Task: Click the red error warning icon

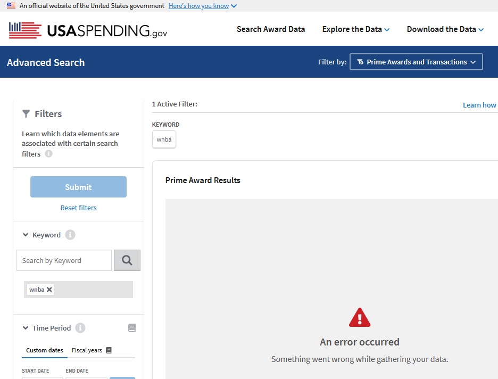Action: 360,317
